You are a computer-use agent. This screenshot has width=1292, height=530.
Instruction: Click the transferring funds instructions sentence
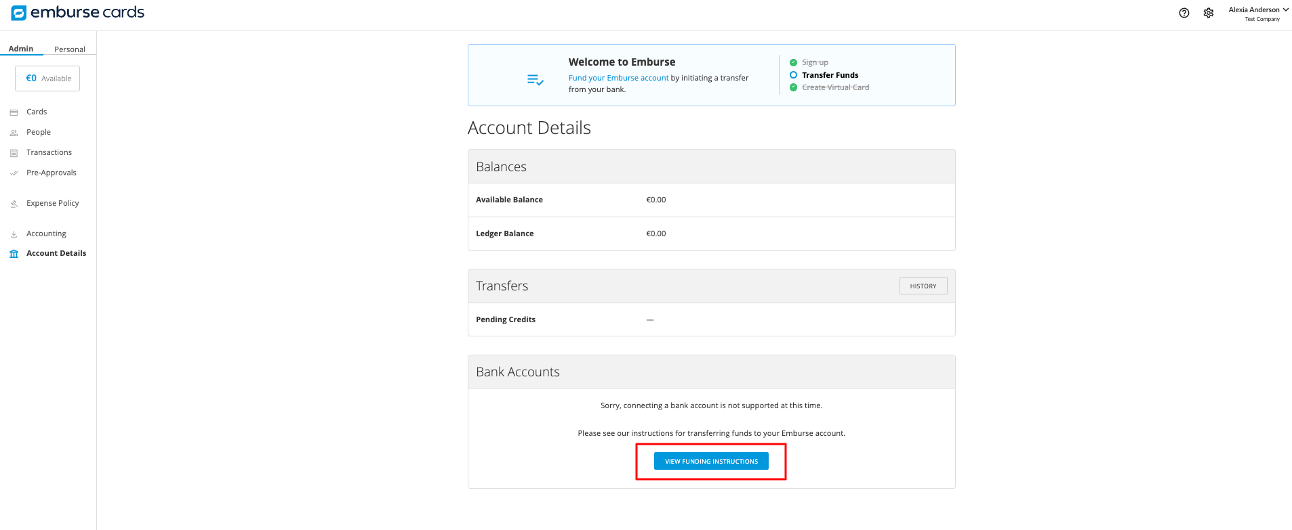point(712,433)
